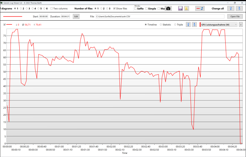This screenshot has width=246, height=157.
Task: Uncheck the Show files checkbox
Action: tap(114, 9)
